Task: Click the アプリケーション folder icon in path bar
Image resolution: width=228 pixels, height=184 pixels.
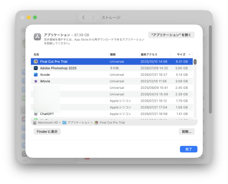Action: pyautogui.click(x=65, y=123)
